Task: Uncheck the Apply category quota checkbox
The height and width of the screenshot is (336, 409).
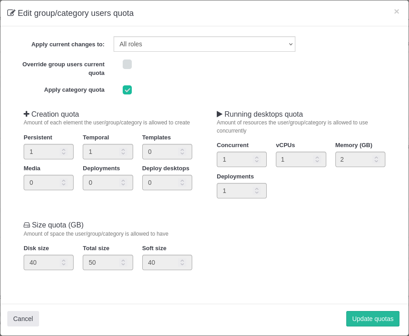Action: [127, 90]
